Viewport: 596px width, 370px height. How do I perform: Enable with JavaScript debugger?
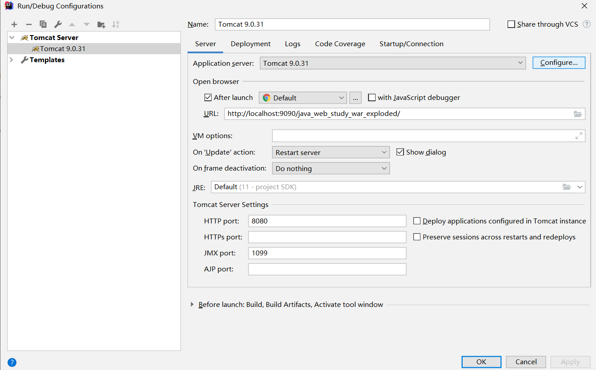[x=372, y=97]
